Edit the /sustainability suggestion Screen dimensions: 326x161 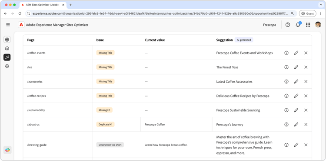pos(296,110)
